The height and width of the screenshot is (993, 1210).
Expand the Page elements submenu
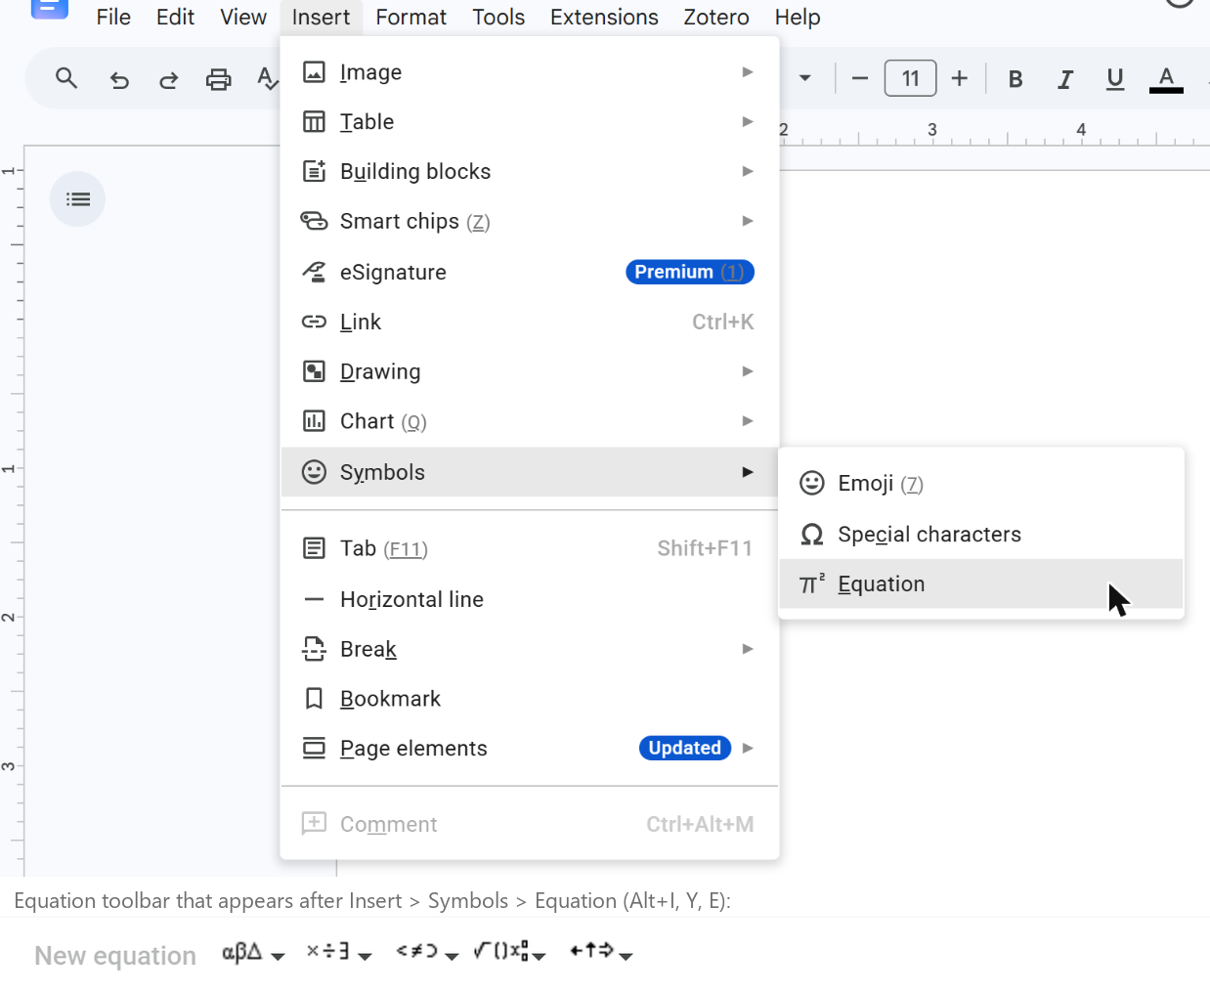[530, 749]
